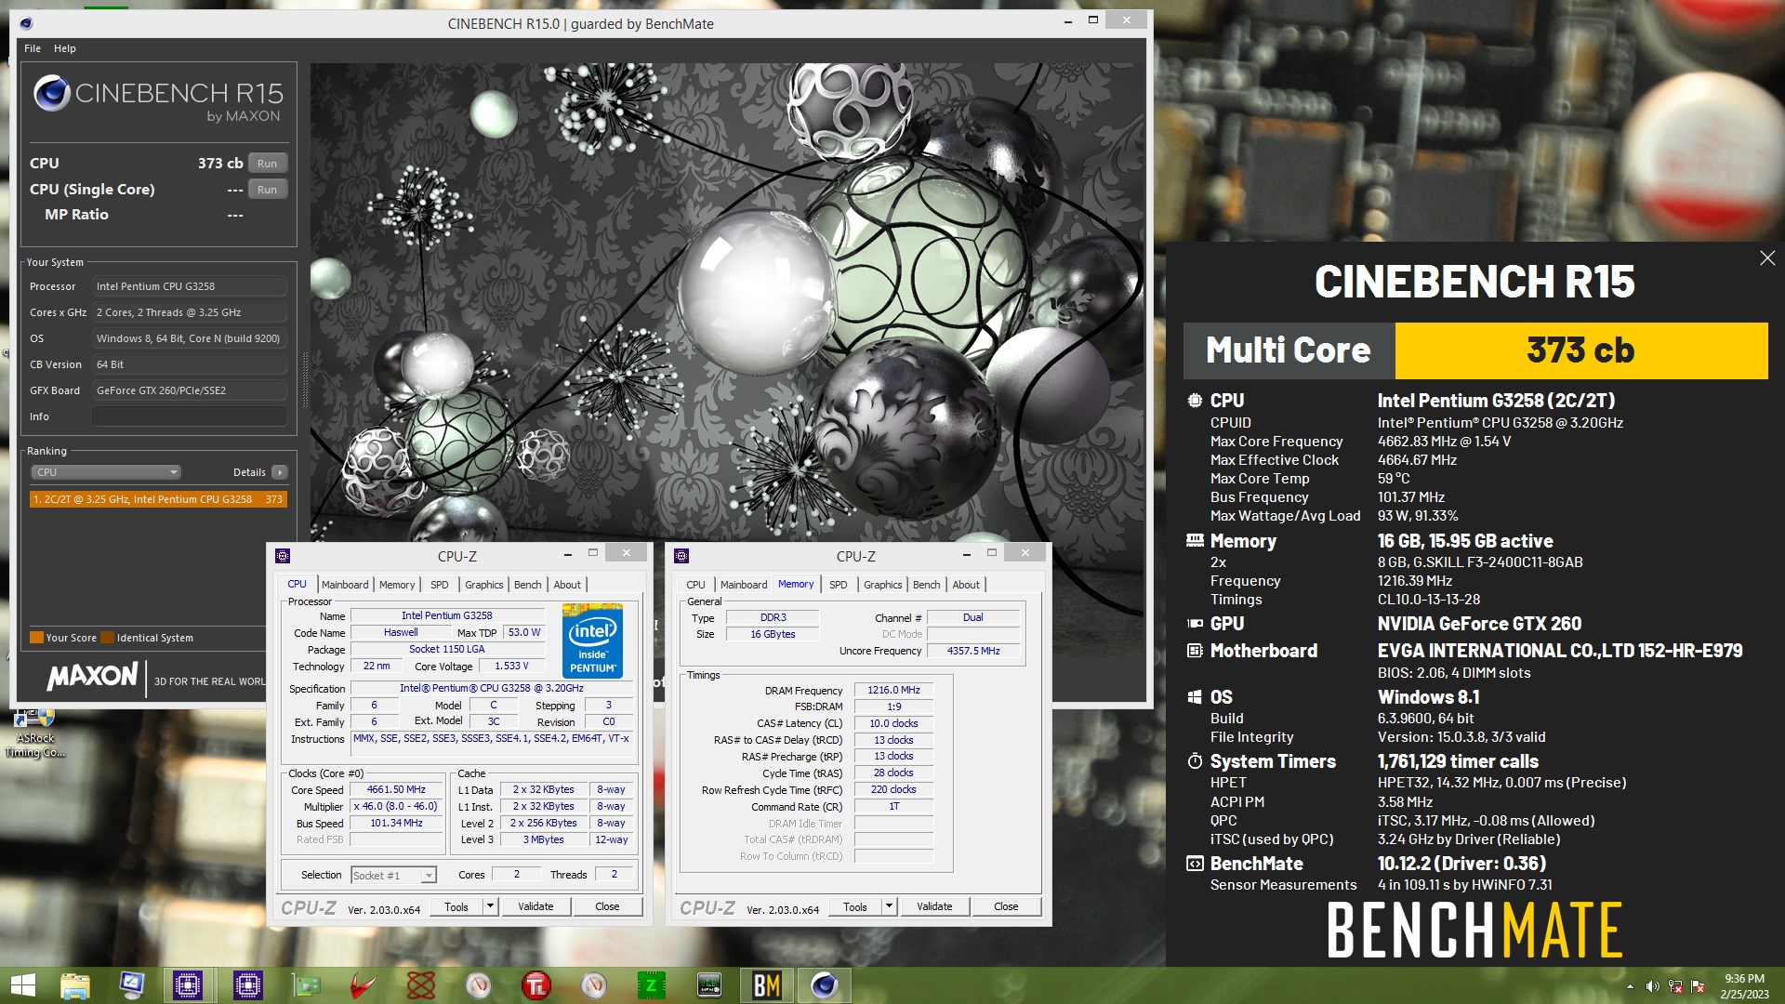Open the red TL circle taskbar icon
The image size is (1785, 1004).
[536, 985]
